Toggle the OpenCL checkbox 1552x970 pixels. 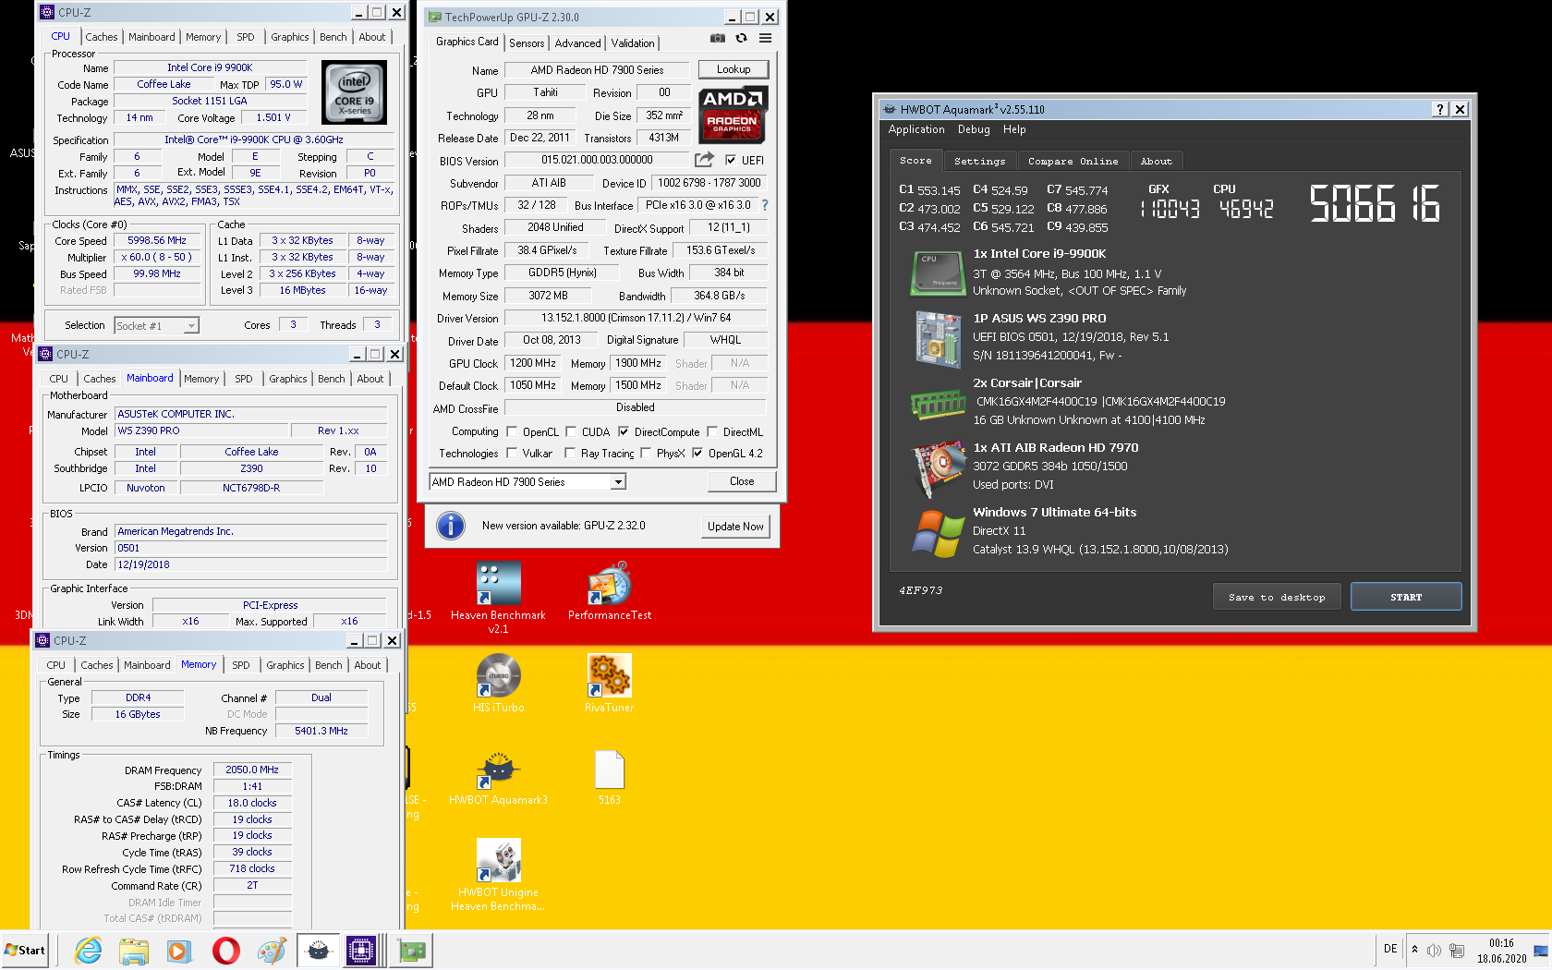point(512,431)
